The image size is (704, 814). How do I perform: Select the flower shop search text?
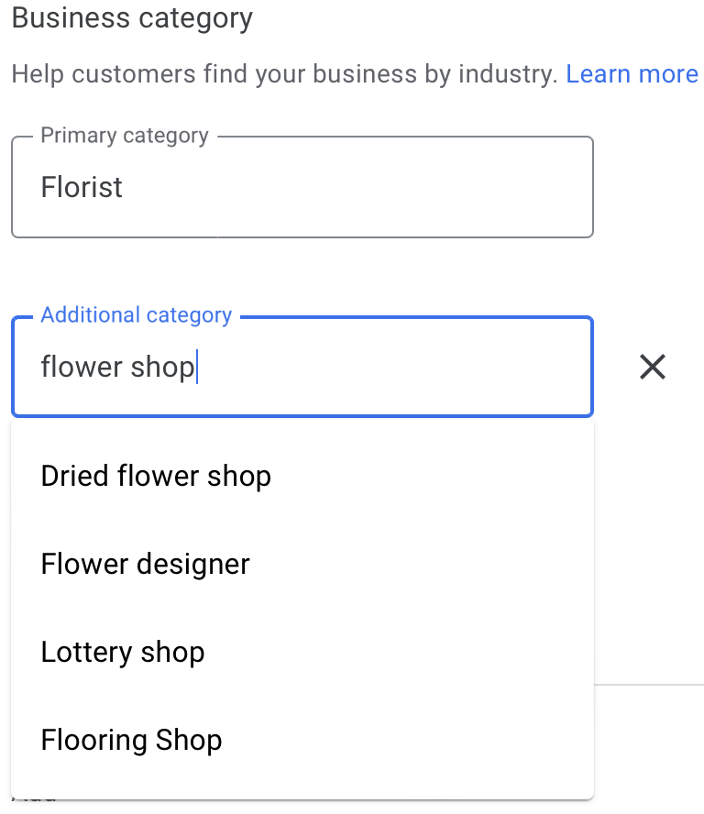117,367
